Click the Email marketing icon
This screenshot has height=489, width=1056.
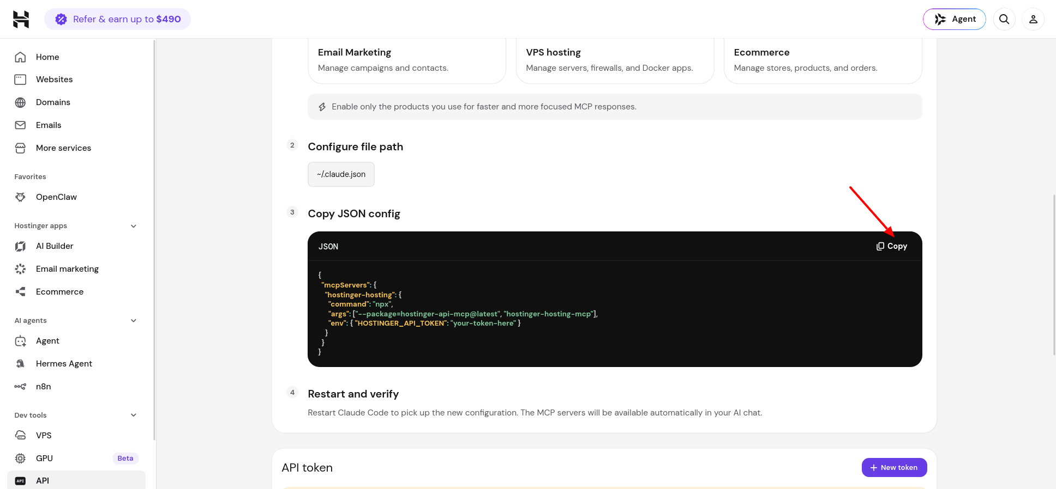[x=20, y=269]
